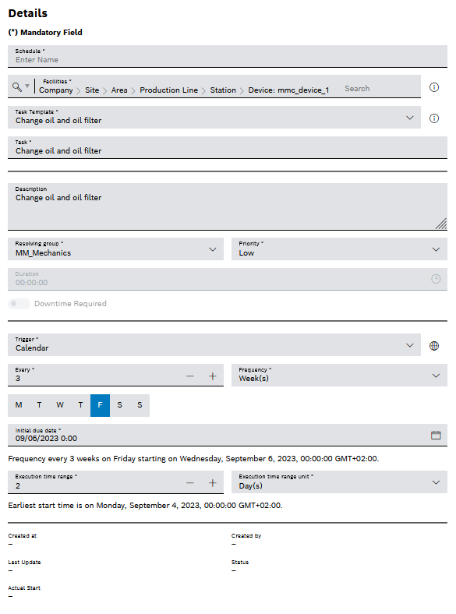Select Station in the facilities breadcrumb
456x614 pixels.
click(x=223, y=90)
